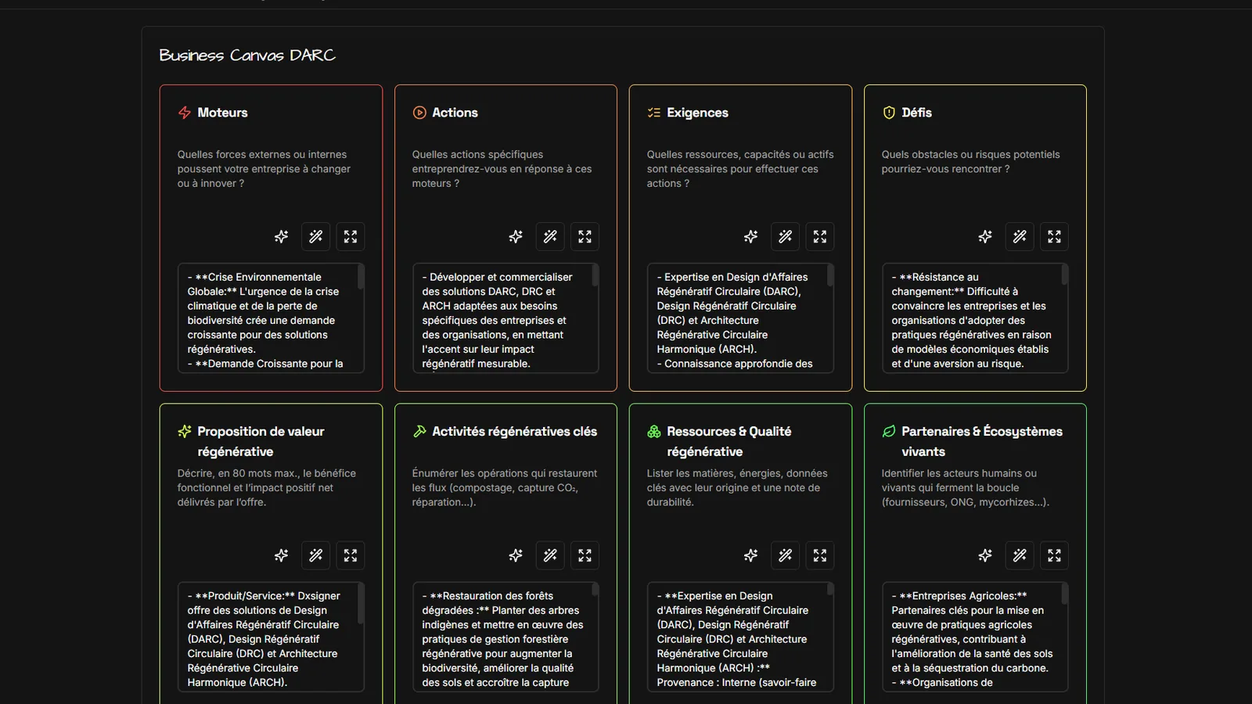Click the sparkle icon in Partenaires & Écosystèmes vivants
The image size is (1252, 704).
coord(985,555)
